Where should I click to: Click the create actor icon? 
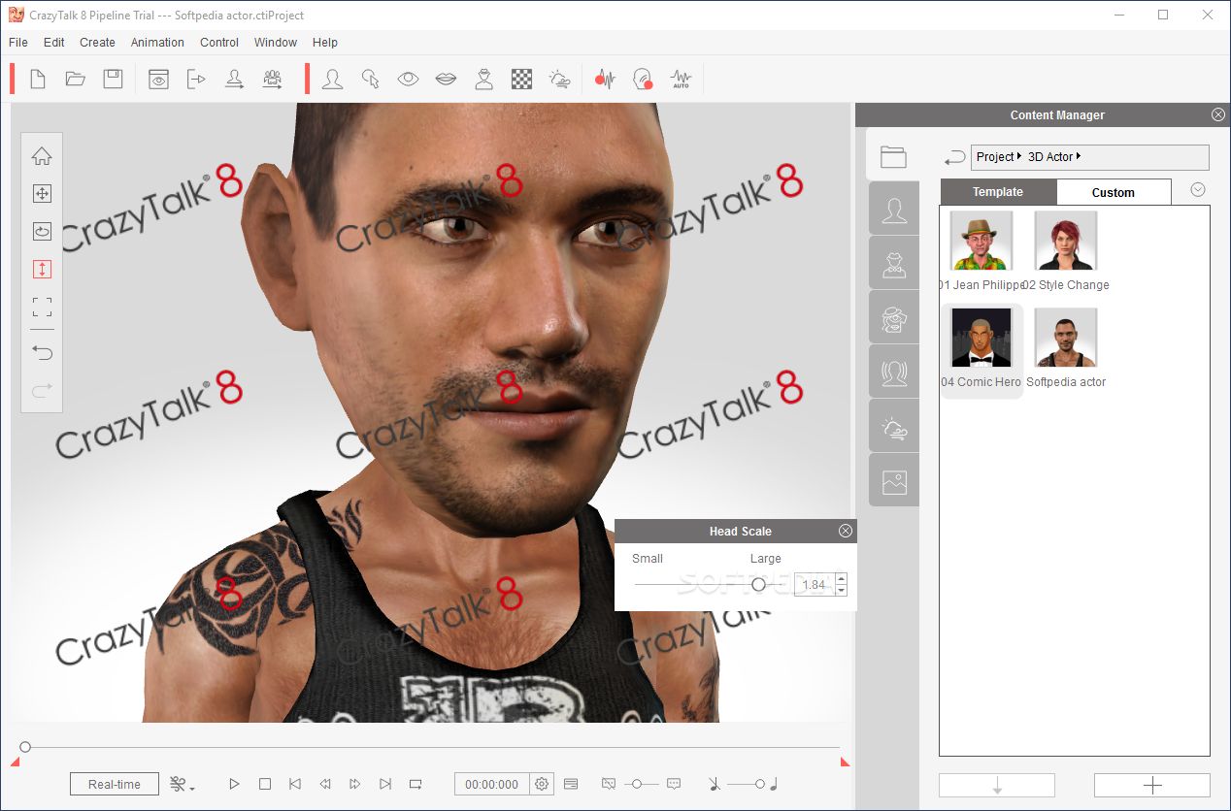234,80
